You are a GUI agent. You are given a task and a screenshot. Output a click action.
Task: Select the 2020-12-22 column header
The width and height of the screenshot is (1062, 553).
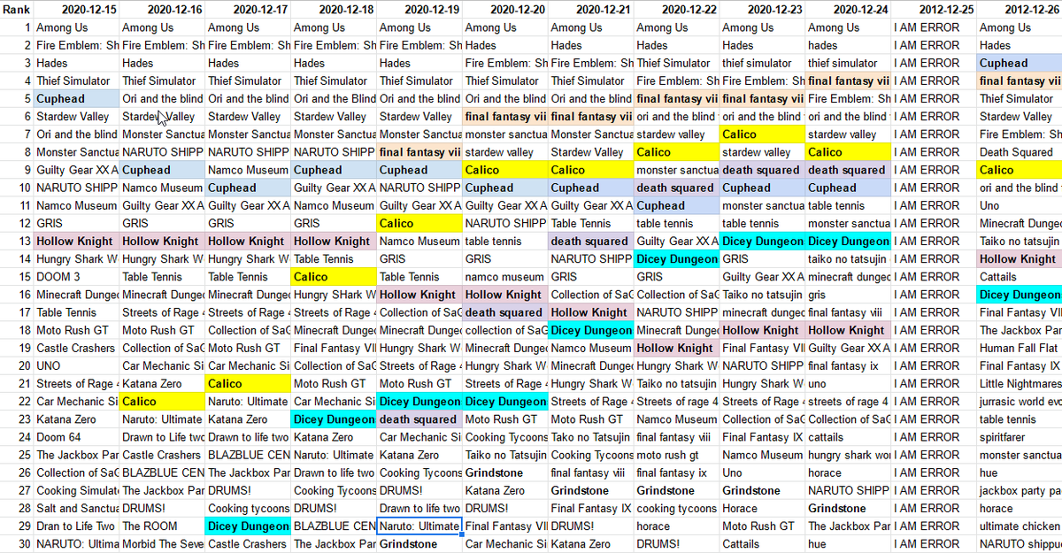[x=678, y=10]
